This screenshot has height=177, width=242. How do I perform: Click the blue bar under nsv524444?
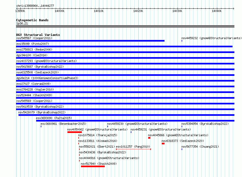(125, 98)
